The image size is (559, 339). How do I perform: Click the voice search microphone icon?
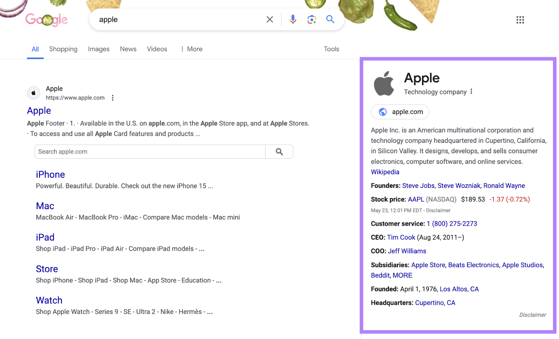[x=292, y=20]
